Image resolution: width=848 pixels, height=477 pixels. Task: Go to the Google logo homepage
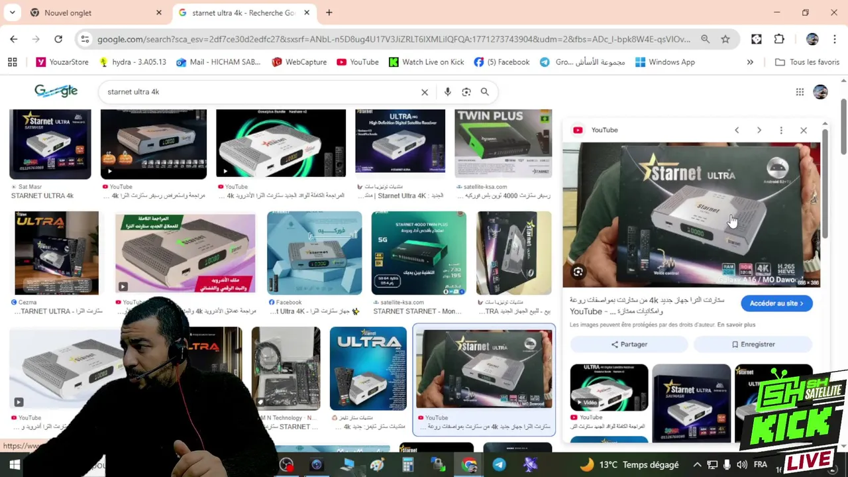point(56,91)
